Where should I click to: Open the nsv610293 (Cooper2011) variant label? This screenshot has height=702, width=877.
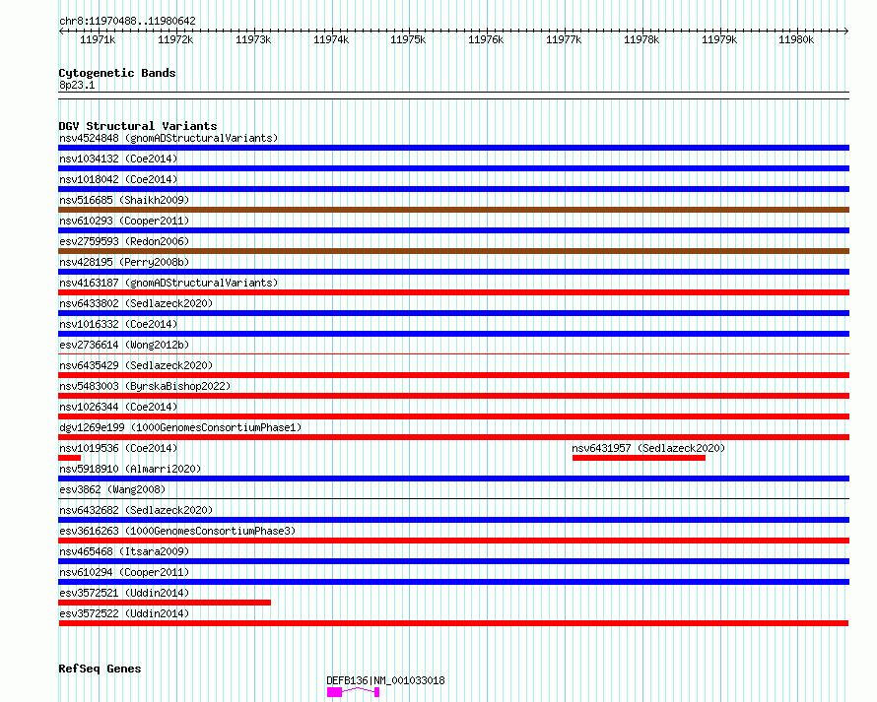[x=124, y=221]
